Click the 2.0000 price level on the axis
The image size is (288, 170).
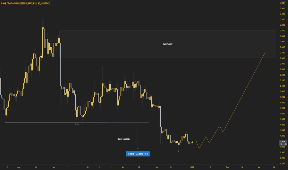(x=282, y=91)
